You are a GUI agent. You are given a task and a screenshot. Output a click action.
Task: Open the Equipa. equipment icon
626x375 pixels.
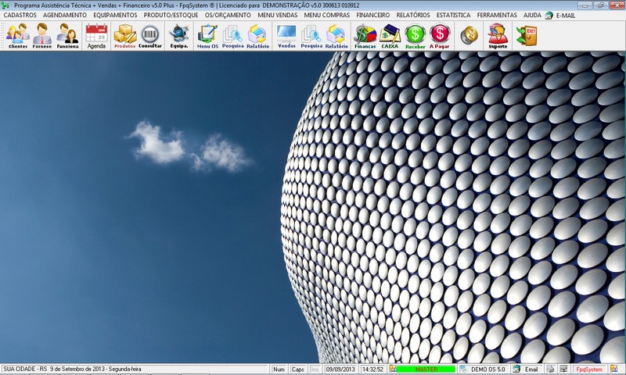tap(179, 36)
